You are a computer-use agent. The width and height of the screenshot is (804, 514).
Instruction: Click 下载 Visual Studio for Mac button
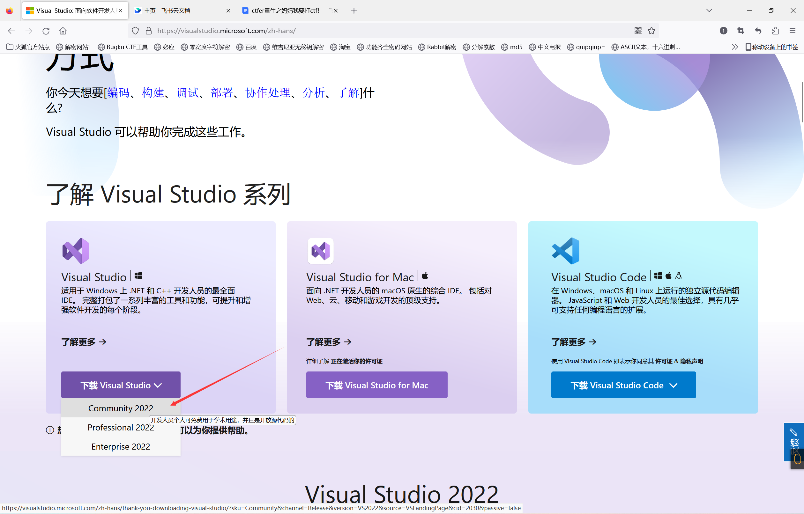377,385
